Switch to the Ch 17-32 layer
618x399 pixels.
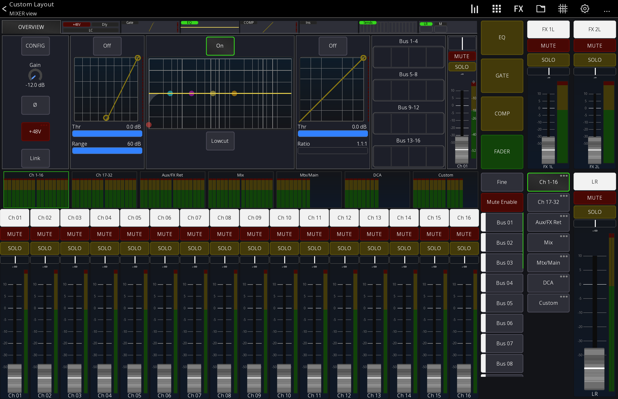point(548,202)
